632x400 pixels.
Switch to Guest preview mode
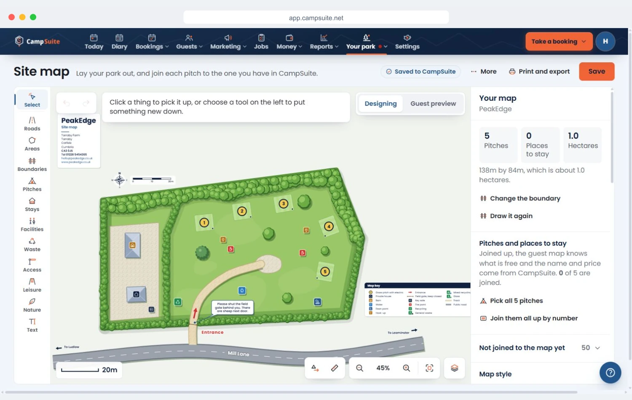(x=433, y=104)
